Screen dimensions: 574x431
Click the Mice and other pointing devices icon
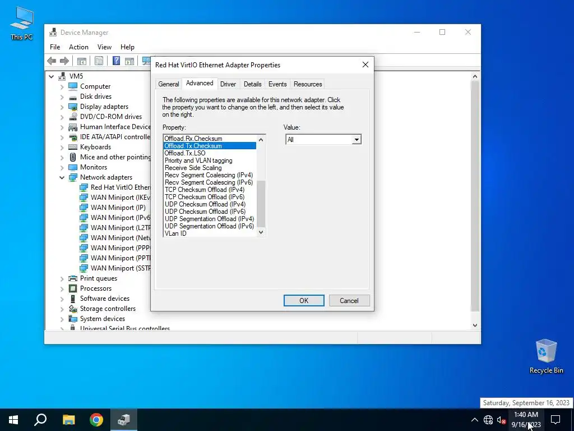click(x=73, y=157)
